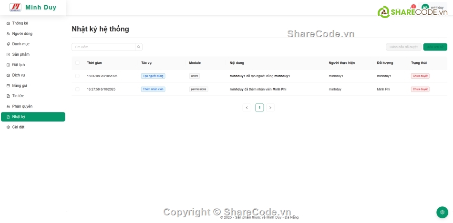Check the row for 16:27:58 8/10/2025
This screenshot has width=453, height=223.
pyautogui.click(x=77, y=89)
